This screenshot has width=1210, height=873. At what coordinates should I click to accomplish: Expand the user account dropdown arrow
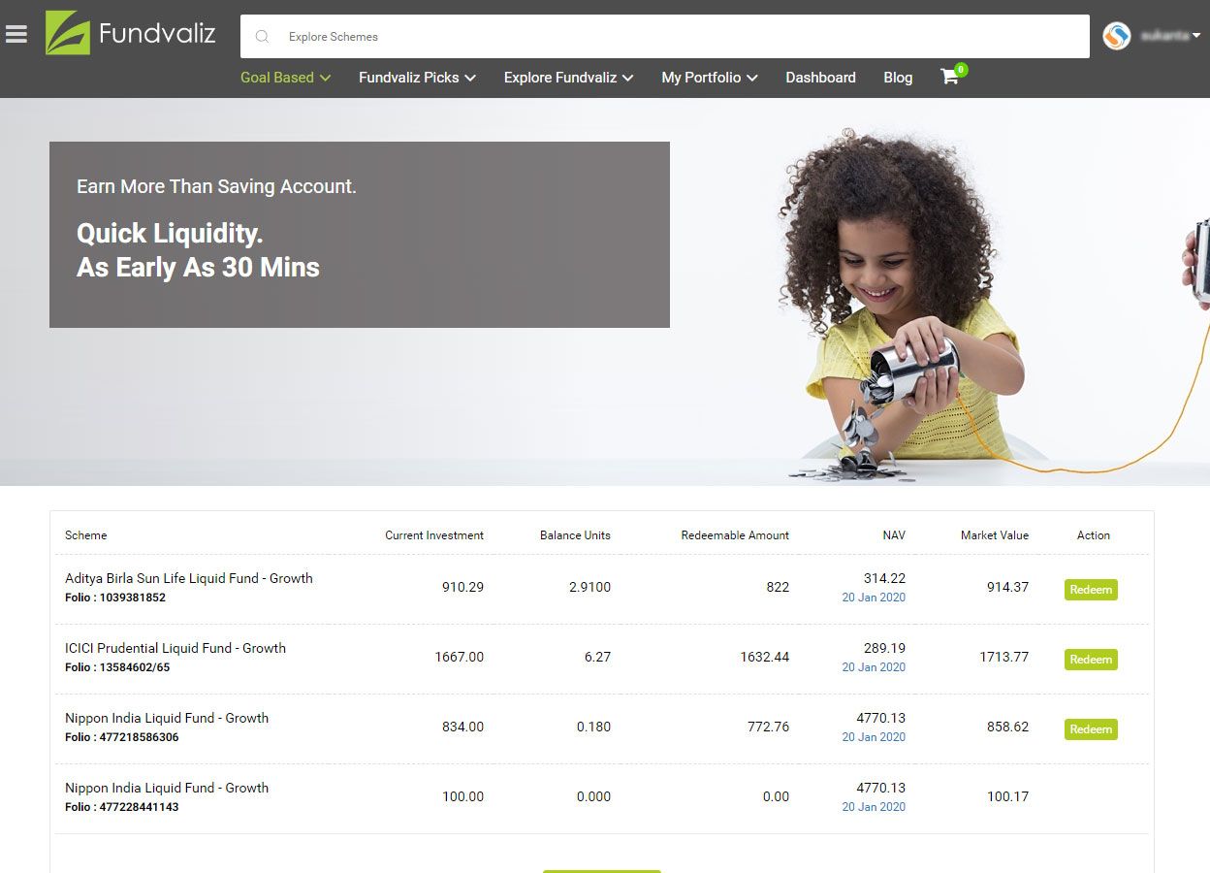[x=1196, y=36]
